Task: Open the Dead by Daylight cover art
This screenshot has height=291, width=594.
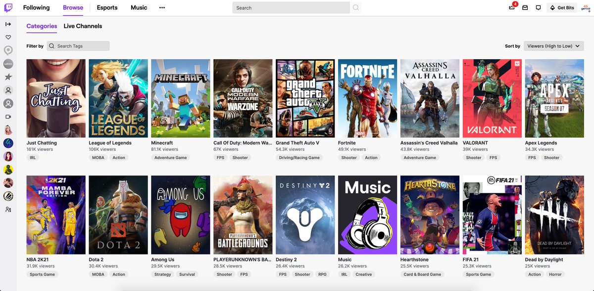Action: (x=554, y=215)
